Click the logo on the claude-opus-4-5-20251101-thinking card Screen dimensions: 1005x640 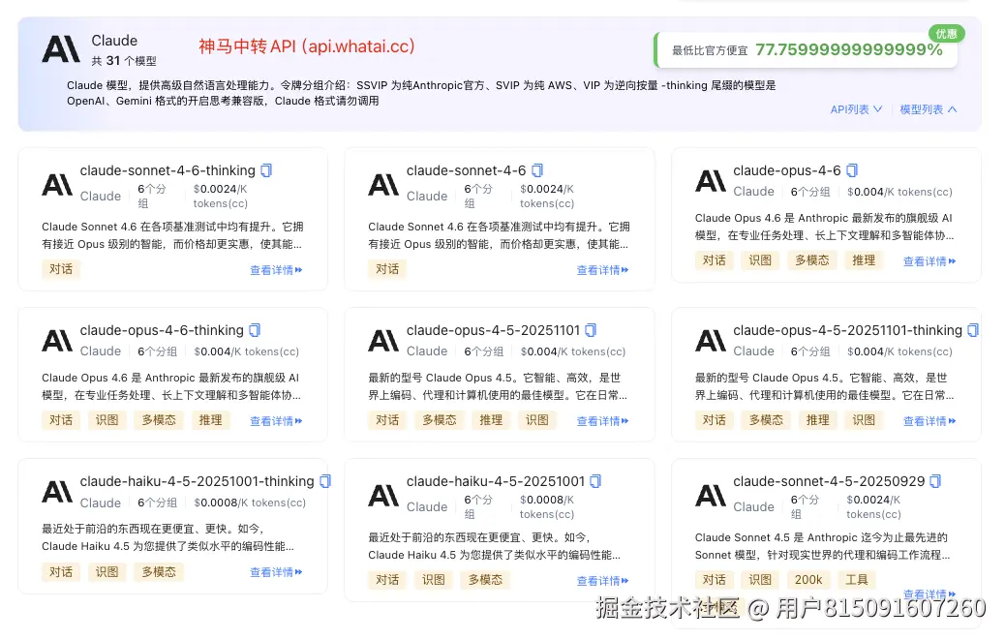pos(710,341)
